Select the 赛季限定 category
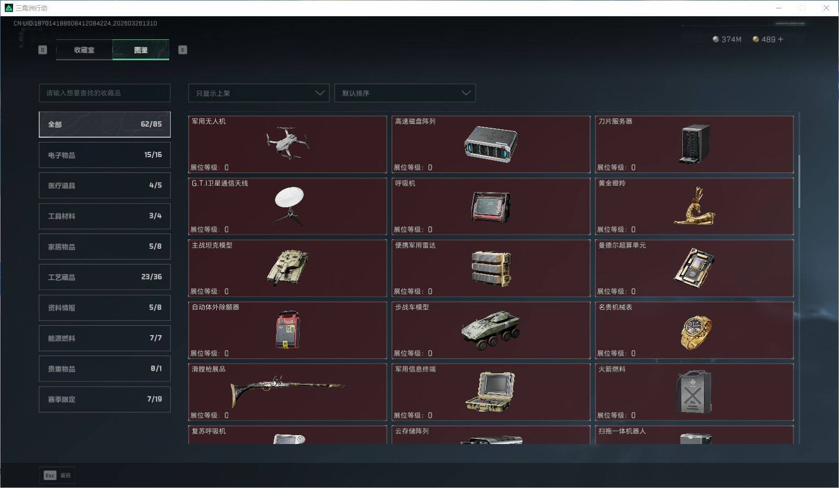Viewport: 839px width, 488px height. point(104,399)
